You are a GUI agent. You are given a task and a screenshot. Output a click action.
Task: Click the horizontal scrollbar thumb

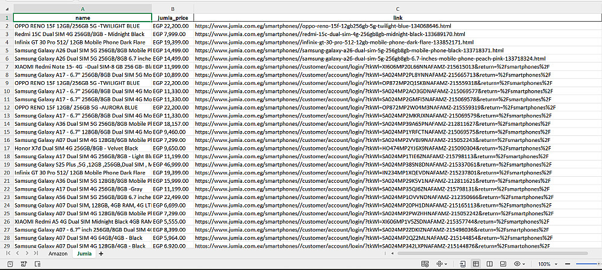point(492,254)
